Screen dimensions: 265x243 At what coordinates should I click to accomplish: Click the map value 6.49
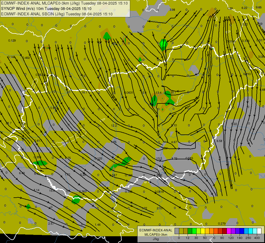[x=22, y=173]
